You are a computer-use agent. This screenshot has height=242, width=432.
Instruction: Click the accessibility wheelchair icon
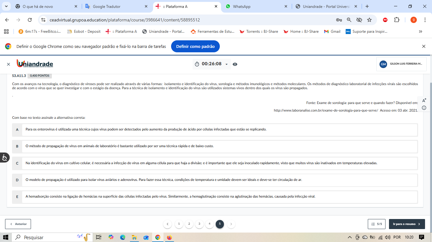click(x=5, y=158)
